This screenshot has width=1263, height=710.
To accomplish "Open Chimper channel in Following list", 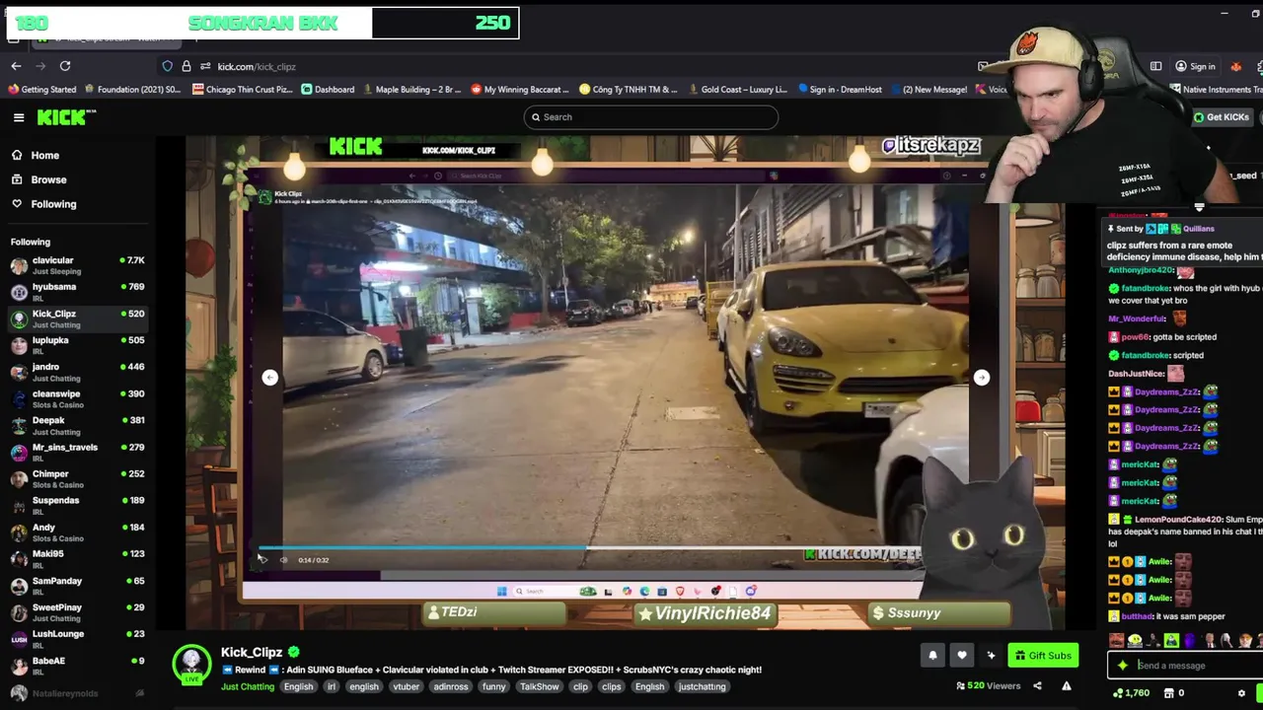I will pyautogui.click(x=77, y=478).
